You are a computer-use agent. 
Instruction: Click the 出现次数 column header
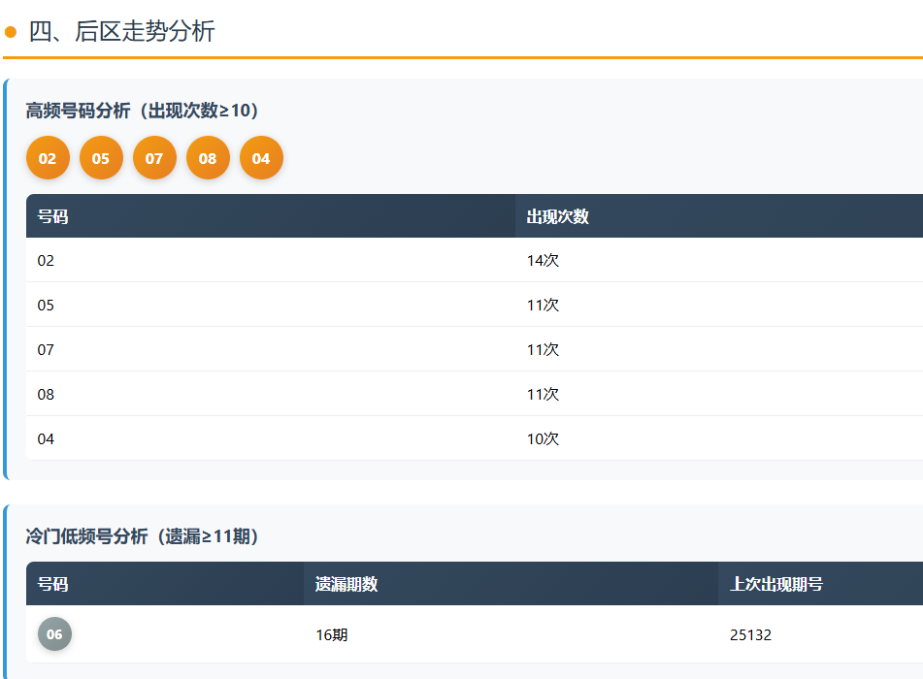(558, 216)
